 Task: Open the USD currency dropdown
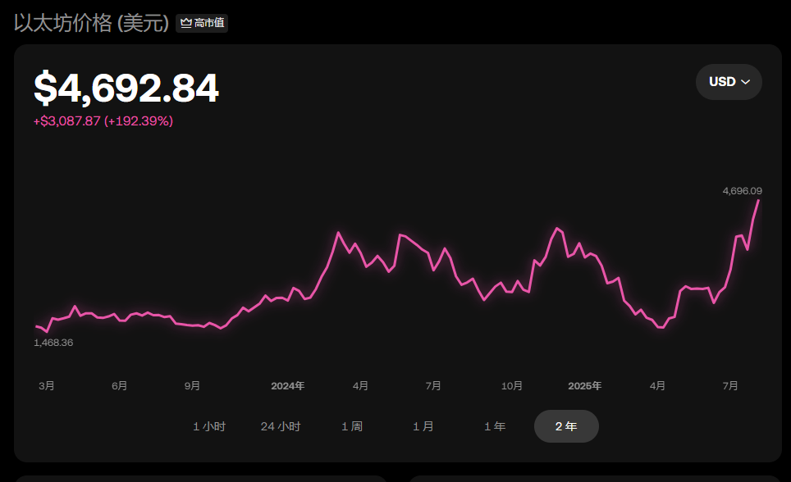coord(729,82)
